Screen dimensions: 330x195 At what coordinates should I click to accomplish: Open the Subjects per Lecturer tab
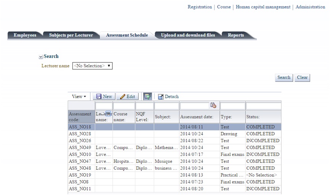coord(71,35)
